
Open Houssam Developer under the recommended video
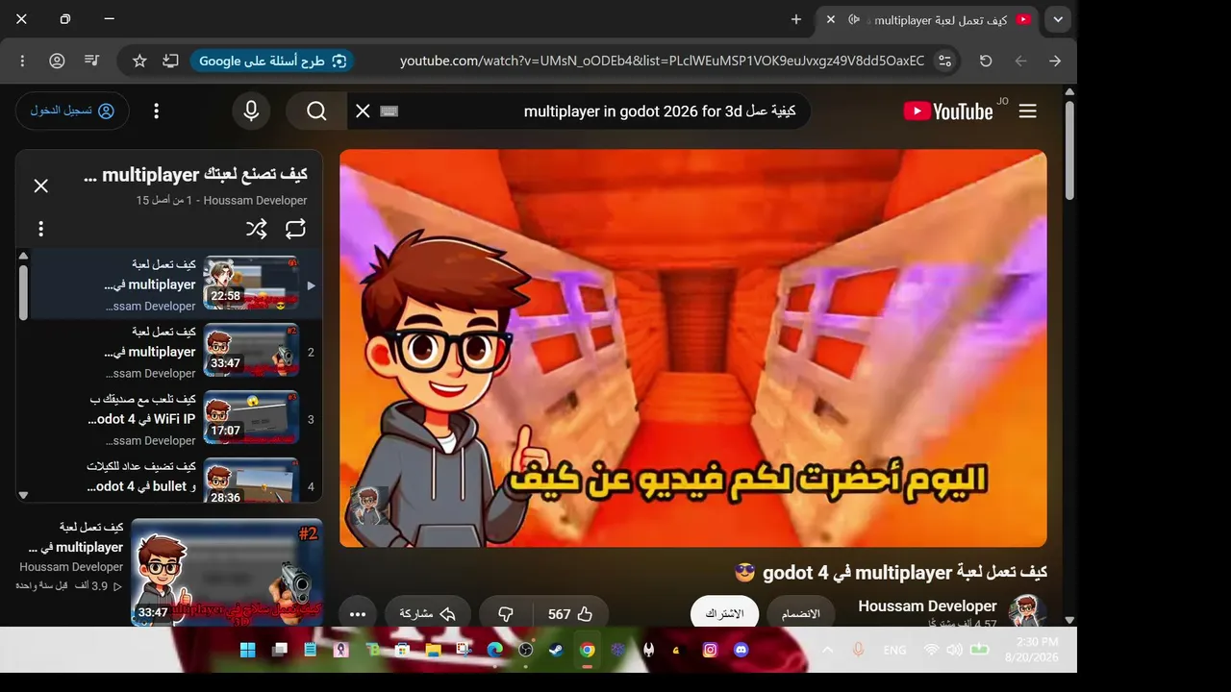[x=71, y=567]
